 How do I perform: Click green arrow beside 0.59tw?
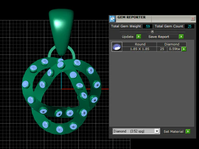[x=184, y=49]
